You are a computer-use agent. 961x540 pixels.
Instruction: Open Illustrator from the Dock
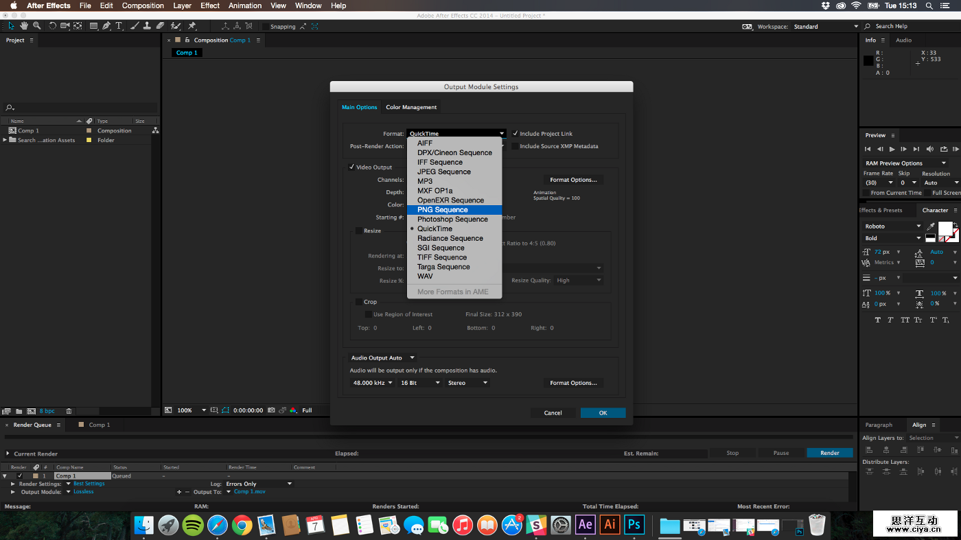click(x=610, y=525)
